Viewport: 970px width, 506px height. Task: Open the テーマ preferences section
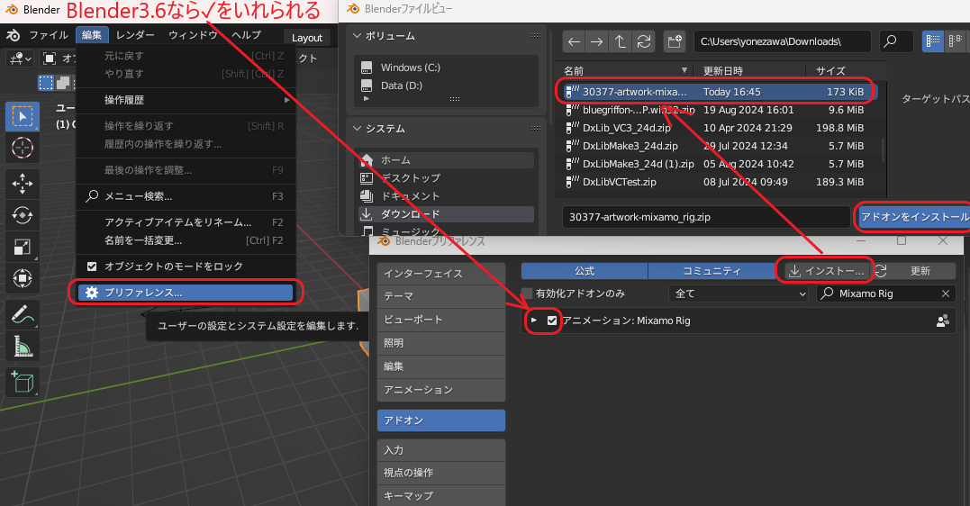pos(441,296)
